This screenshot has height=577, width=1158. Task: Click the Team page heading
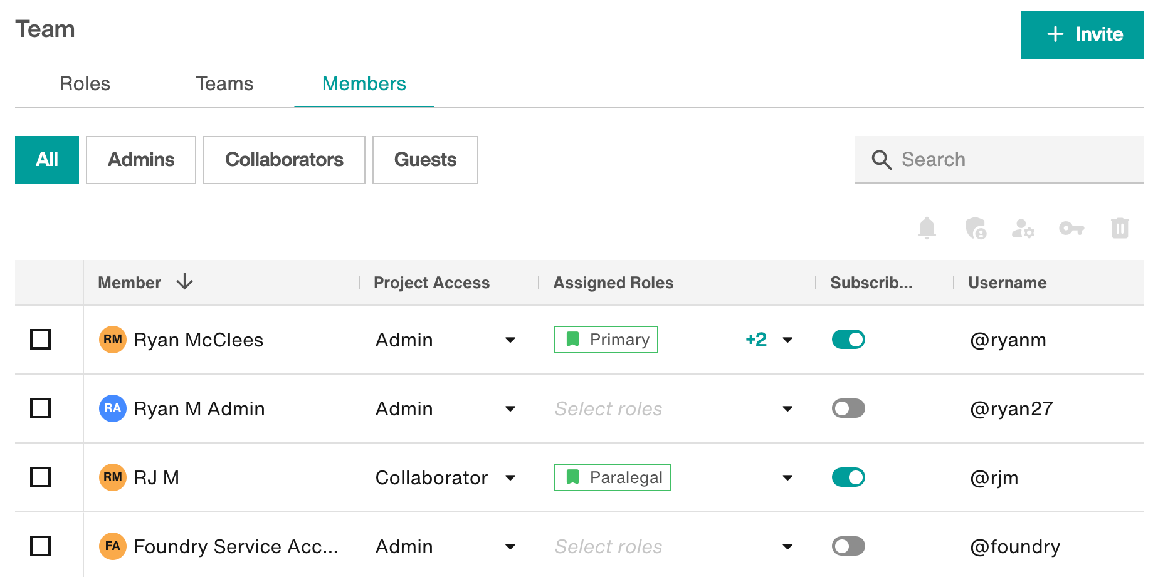point(45,29)
